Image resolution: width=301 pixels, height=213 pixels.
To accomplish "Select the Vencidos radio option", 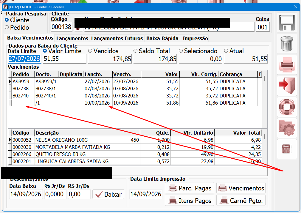I will point(103,51).
